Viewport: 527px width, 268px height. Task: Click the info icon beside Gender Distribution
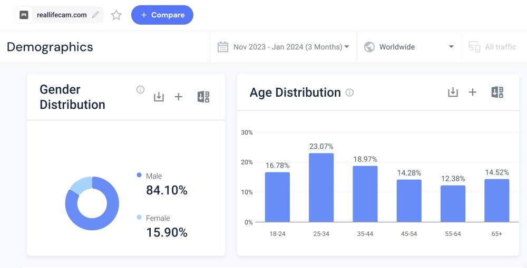[140, 89]
